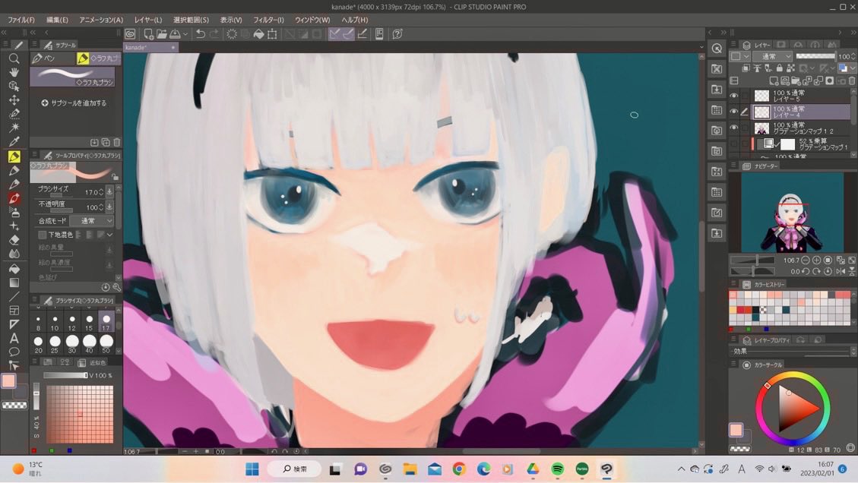This screenshot has width=858, height=483.
Task: Toggle Snap to Ruler in command bar
Action: click(x=334, y=34)
